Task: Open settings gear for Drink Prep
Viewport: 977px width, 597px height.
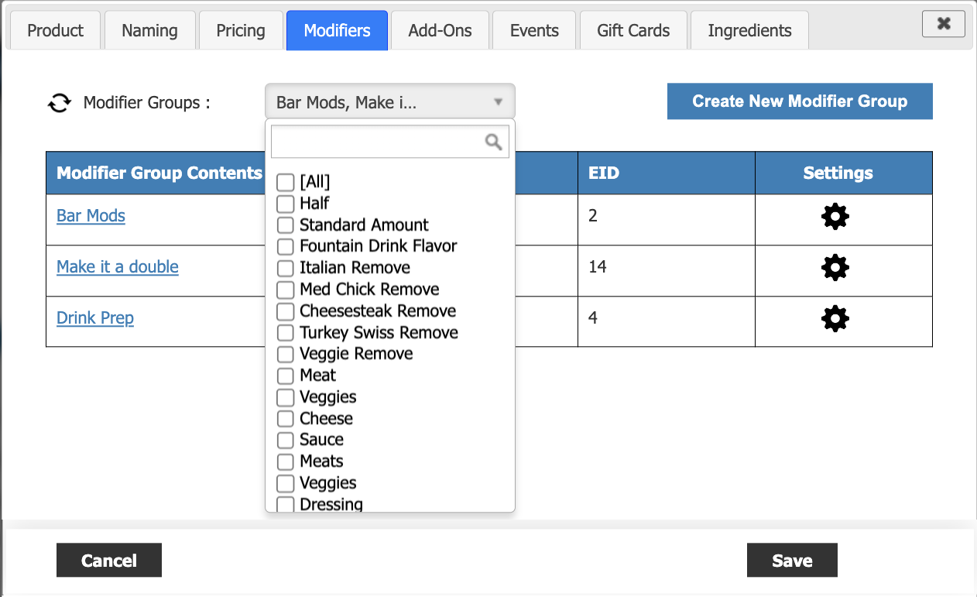Action: tap(835, 319)
